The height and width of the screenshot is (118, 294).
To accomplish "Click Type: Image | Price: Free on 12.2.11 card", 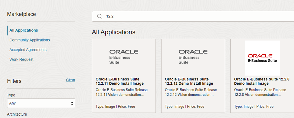I will [115, 107].
